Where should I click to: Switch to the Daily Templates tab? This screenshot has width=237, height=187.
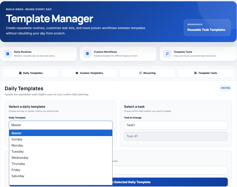[x=31, y=73]
